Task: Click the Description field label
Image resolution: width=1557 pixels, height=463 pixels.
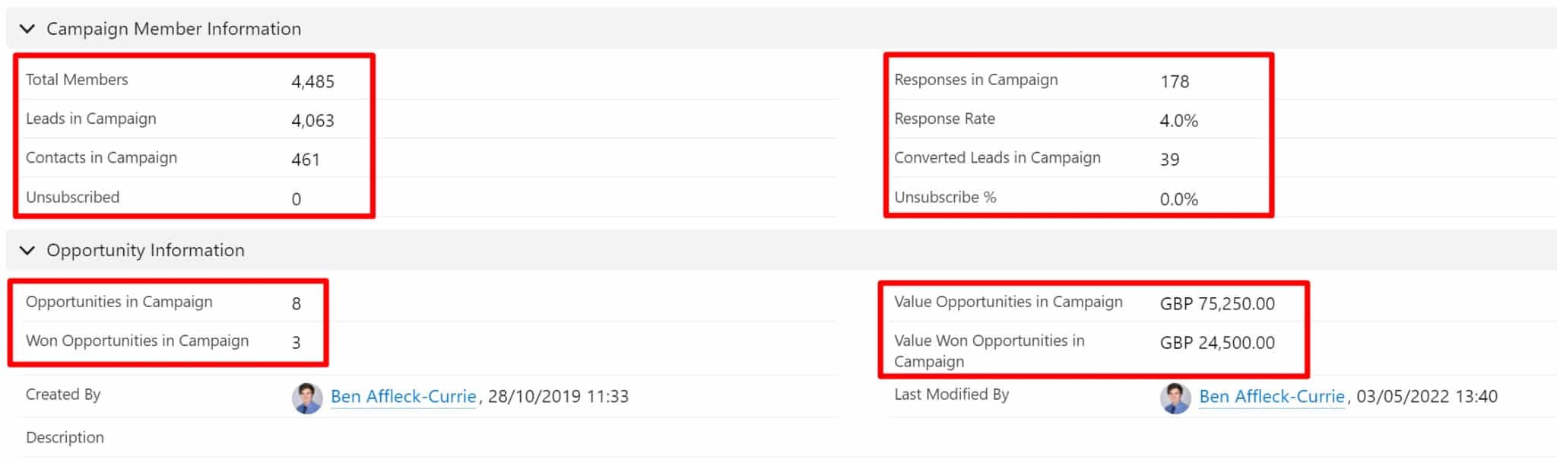Action: coord(65,438)
